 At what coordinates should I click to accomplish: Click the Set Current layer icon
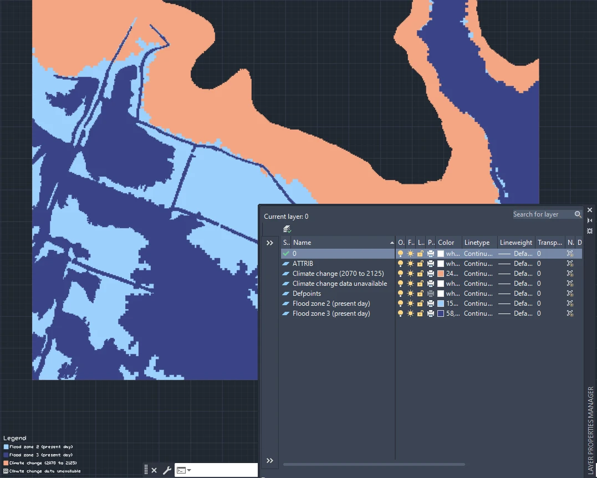click(x=287, y=229)
